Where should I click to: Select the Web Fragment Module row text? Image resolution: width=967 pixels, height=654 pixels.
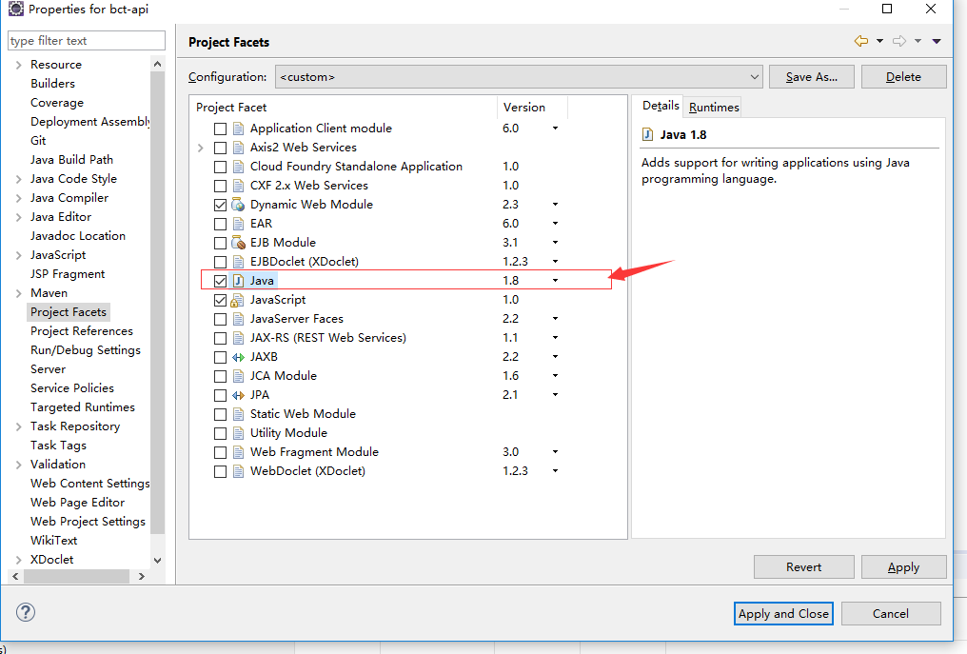(314, 452)
